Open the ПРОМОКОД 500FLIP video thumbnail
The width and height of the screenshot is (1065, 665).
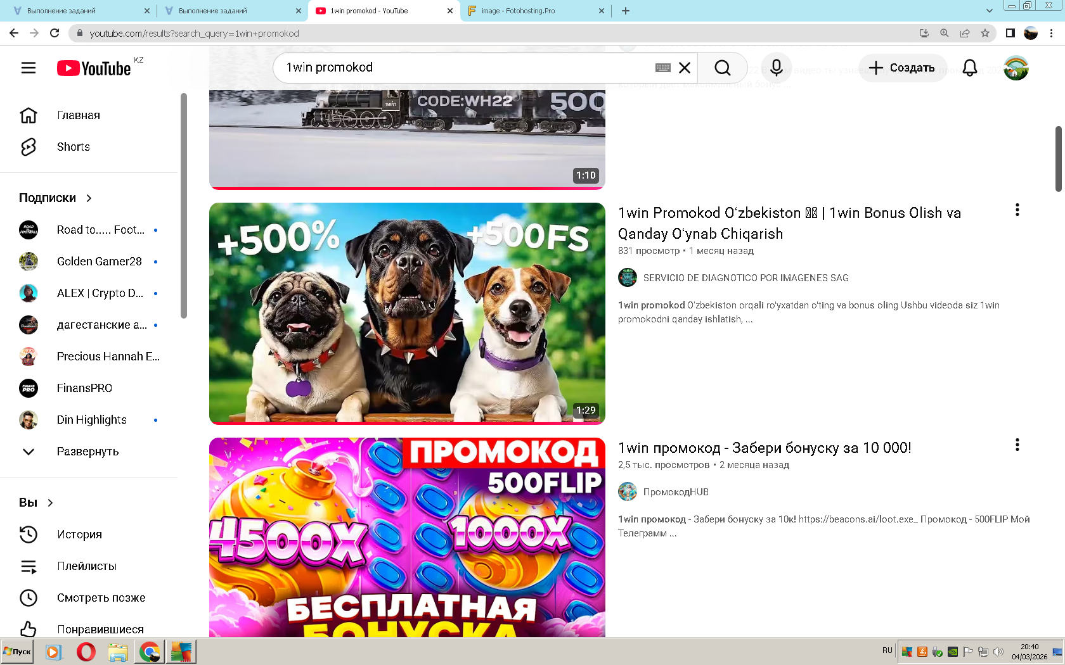407,537
